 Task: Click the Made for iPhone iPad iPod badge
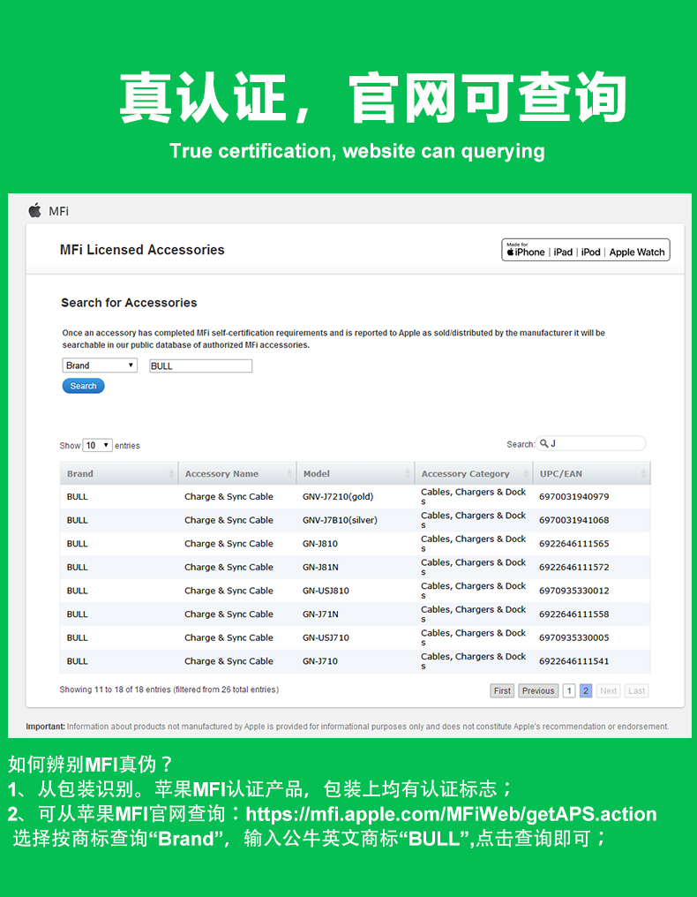[586, 250]
